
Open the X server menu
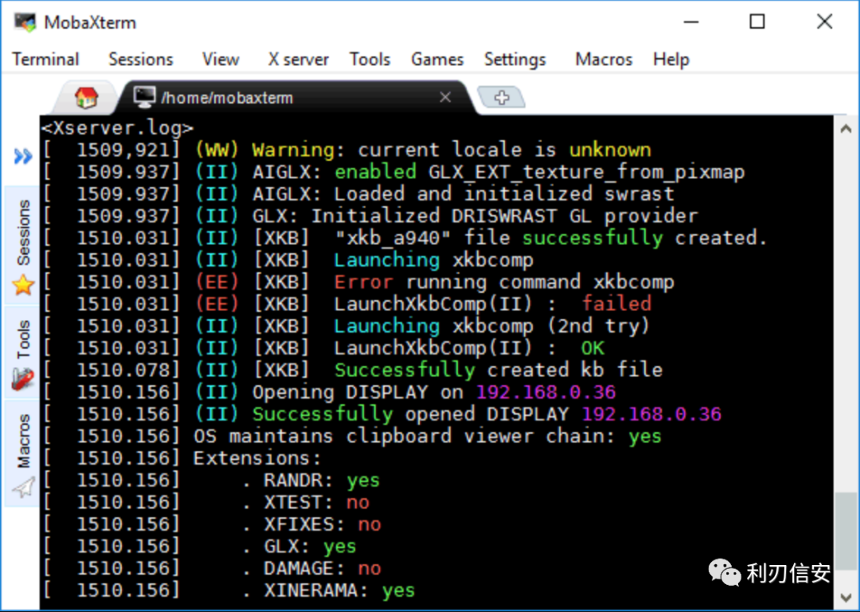coord(298,59)
